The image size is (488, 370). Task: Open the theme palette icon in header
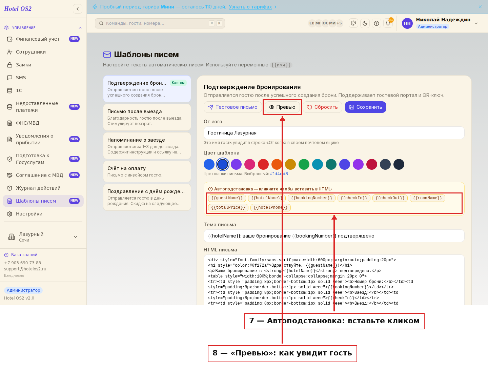click(353, 23)
